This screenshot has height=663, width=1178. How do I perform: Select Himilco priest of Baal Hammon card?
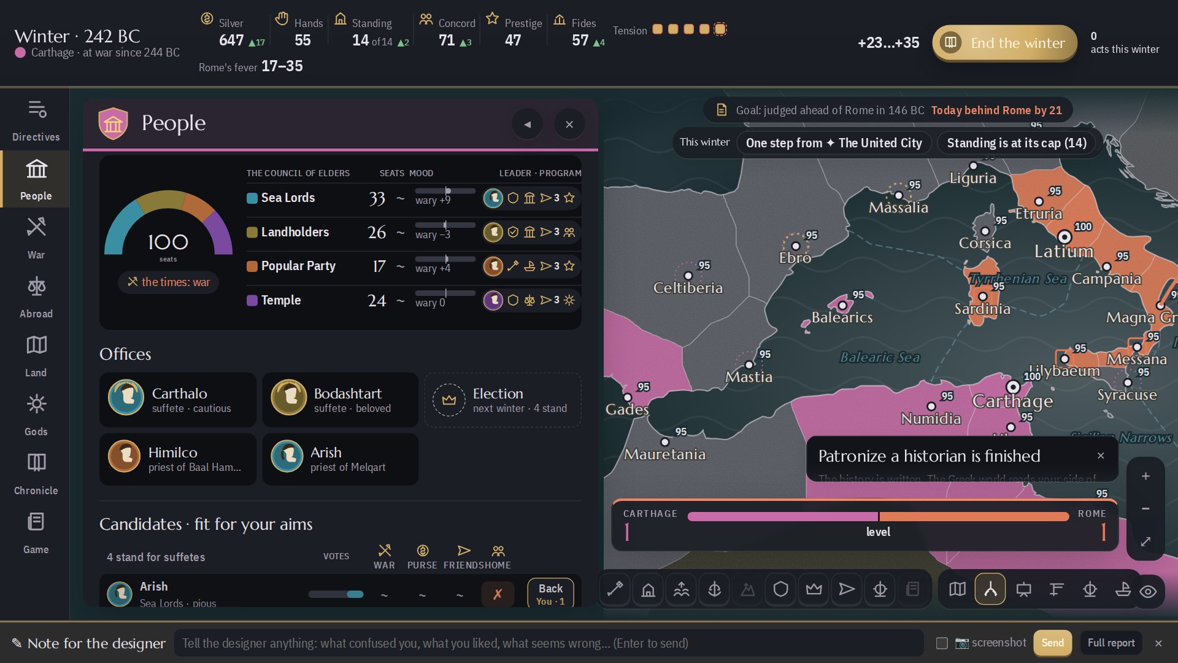(178, 459)
